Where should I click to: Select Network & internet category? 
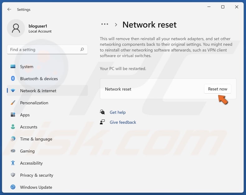click(47, 91)
